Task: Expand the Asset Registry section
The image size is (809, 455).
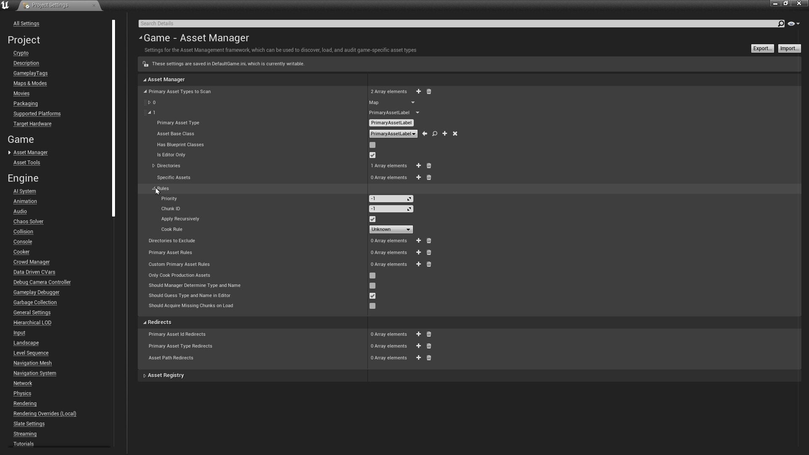Action: (x=145, y=375)
